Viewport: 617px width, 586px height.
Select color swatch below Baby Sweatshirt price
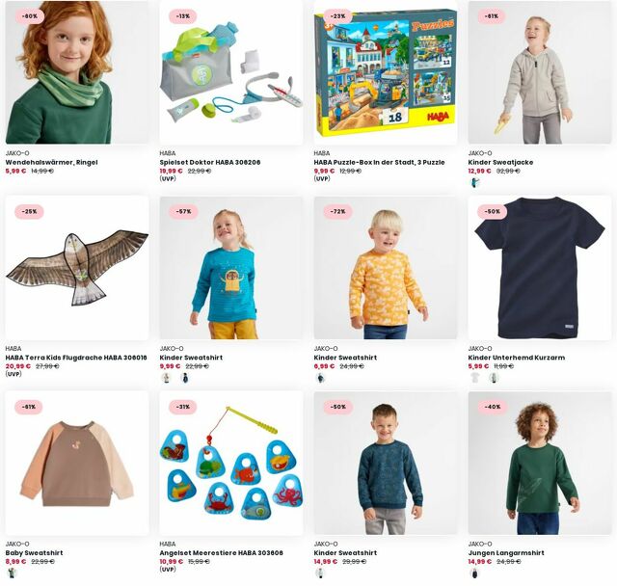pos(12,573)
